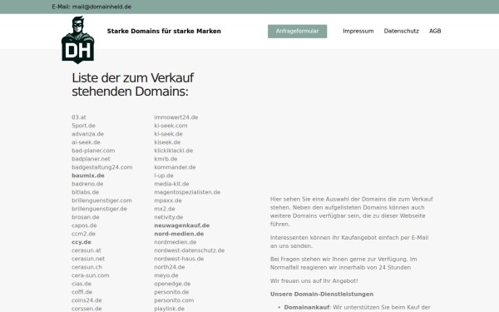Screen dimensions: 499x312
Task: Select the bitlabs.de domain entry
Action: 86,192
